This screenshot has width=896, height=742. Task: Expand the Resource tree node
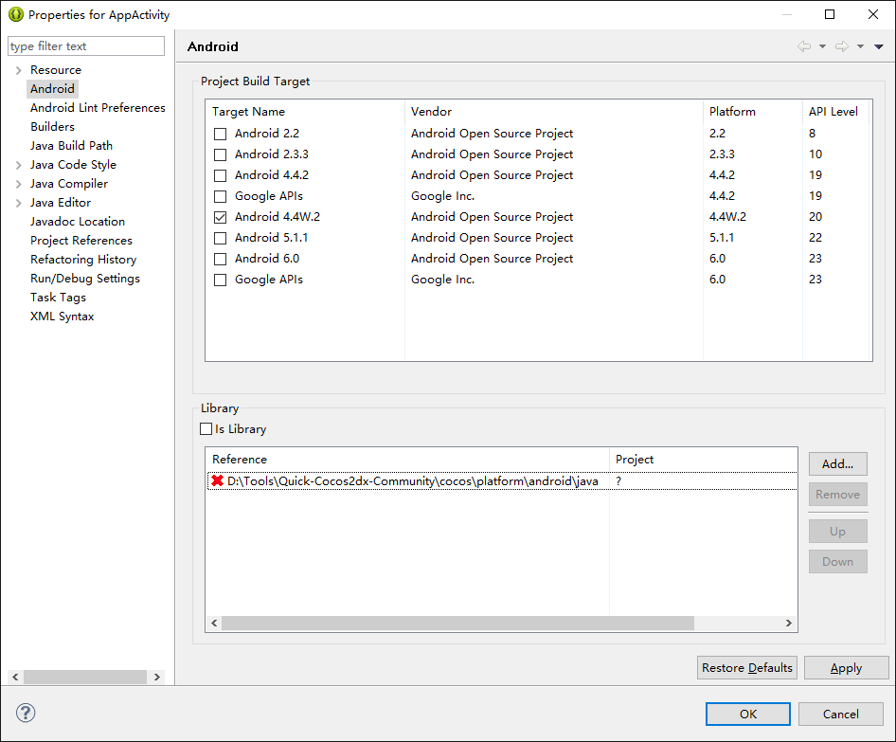click(18, 70)
